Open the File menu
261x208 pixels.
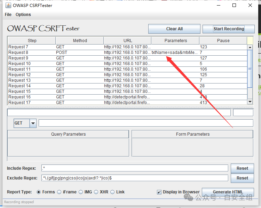pyautogui.click(x=8, y=15)
